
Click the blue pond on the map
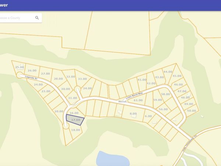click(113, 159)
